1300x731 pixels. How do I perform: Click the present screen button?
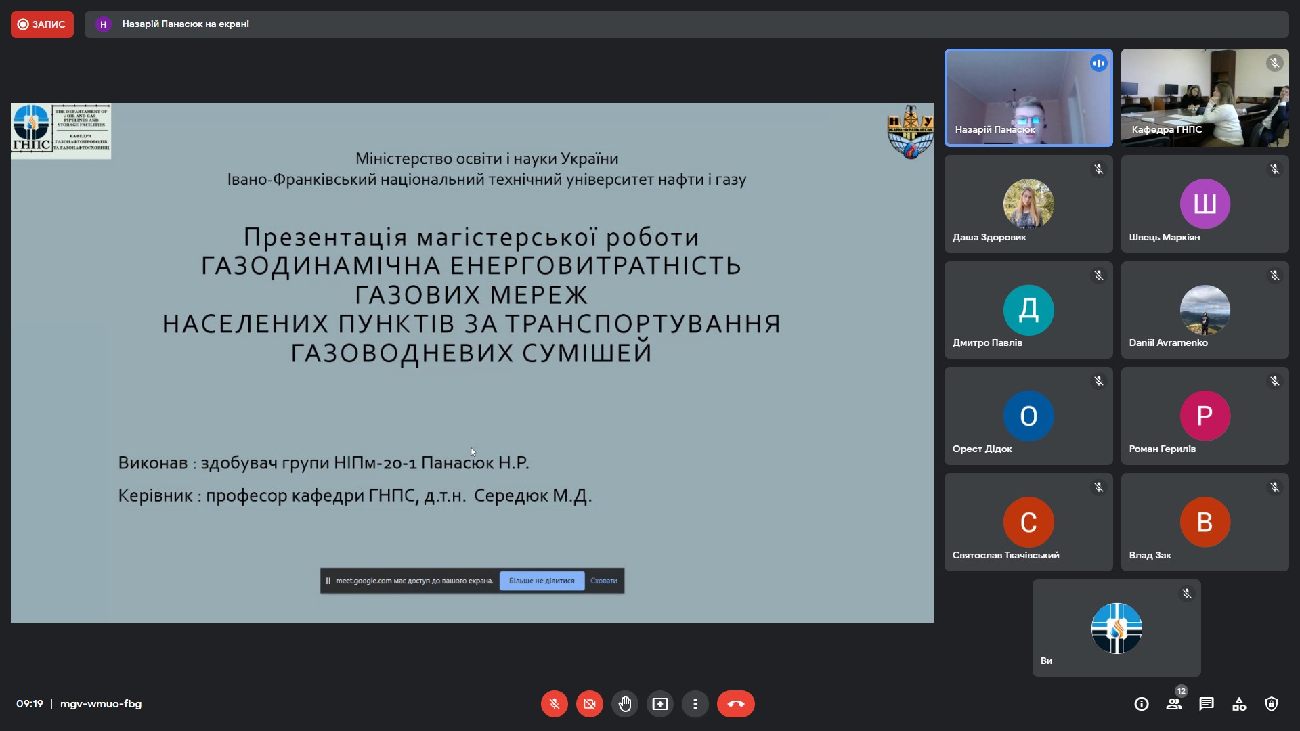(659, 704)
